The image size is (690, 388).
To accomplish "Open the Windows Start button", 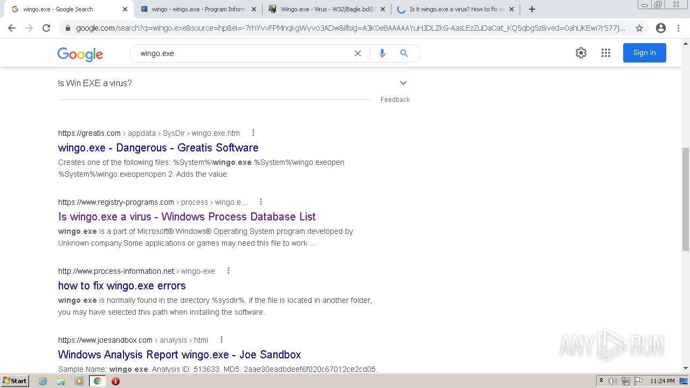I will coord(15,381).
